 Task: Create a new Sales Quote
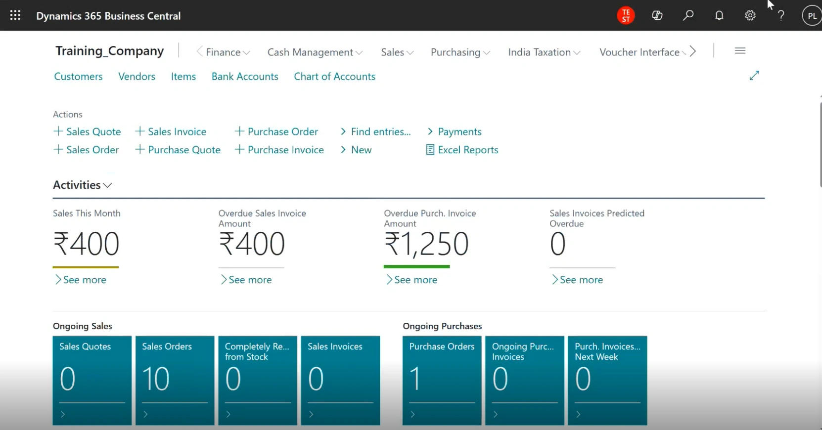point(87,131)
